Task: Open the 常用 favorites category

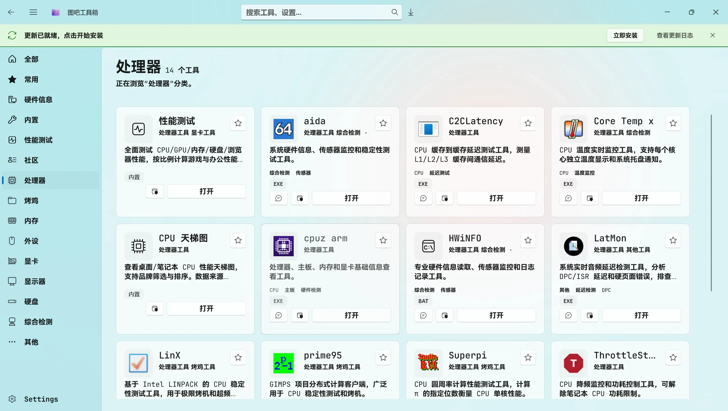Action: (x=51, y=79)
